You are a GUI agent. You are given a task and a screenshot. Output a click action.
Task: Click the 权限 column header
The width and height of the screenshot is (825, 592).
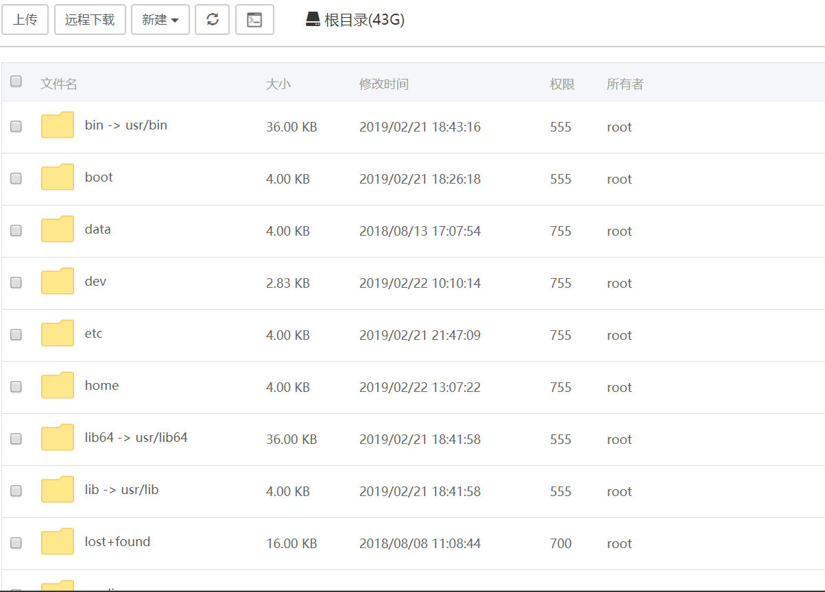[x=562, y=84]
